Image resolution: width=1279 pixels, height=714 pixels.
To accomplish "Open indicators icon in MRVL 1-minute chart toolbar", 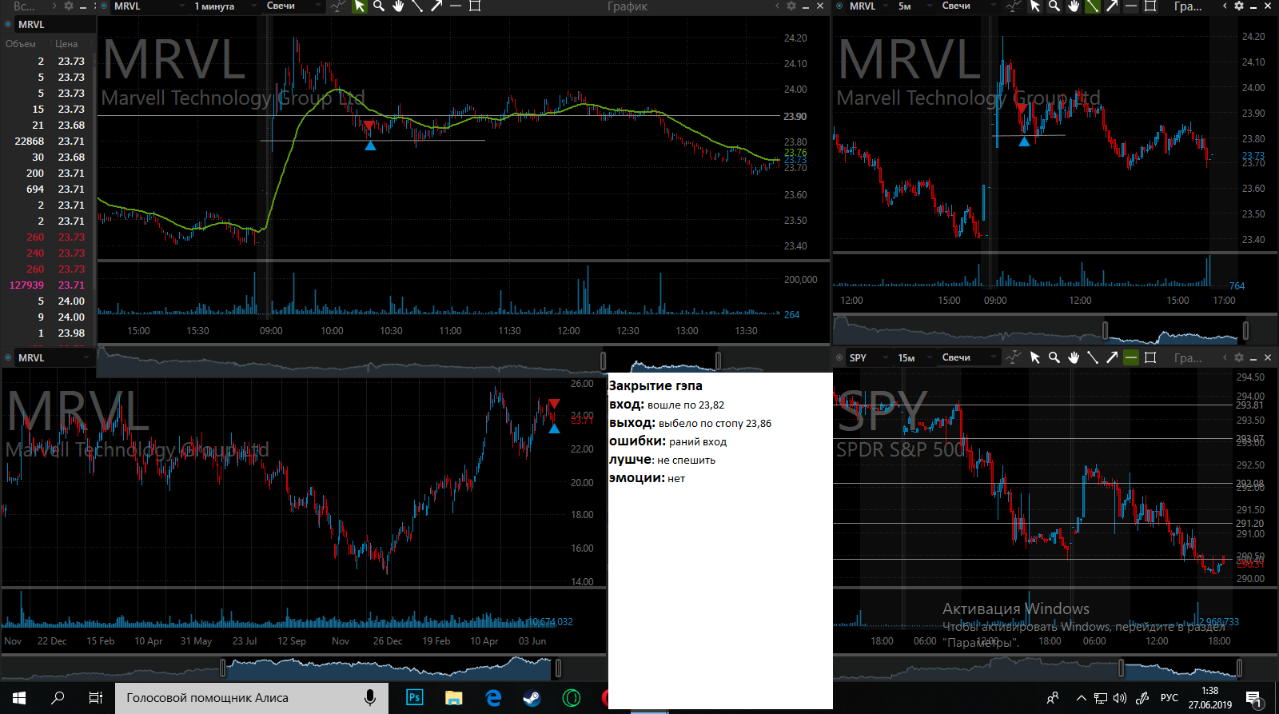I will (x=338, y=6).
